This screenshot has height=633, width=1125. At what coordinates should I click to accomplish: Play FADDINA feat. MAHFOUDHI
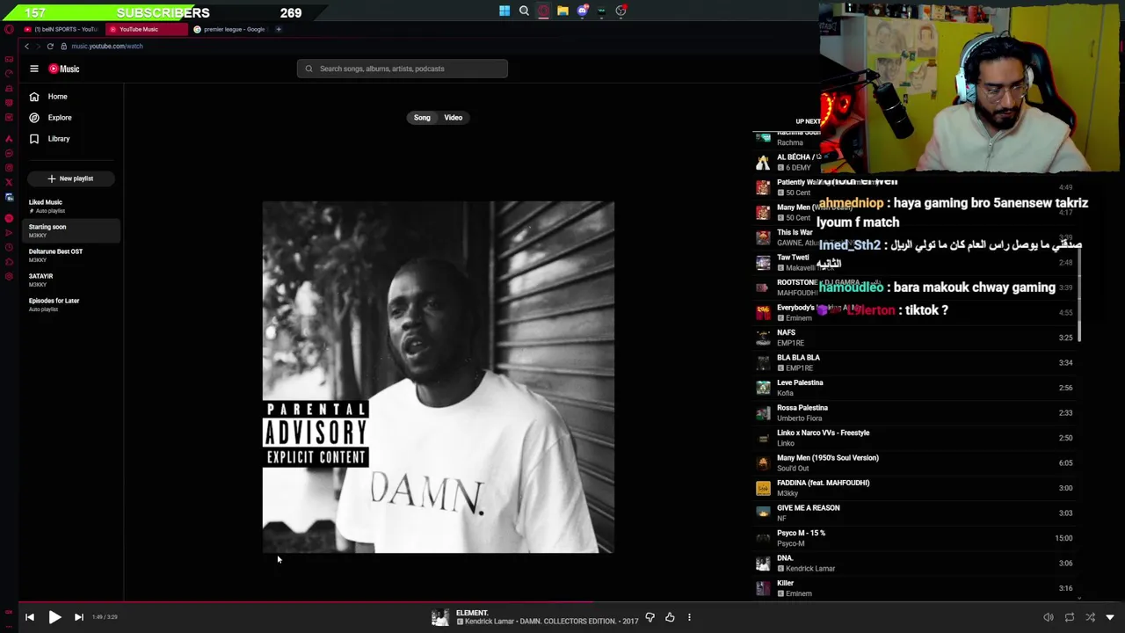(914, 488)
